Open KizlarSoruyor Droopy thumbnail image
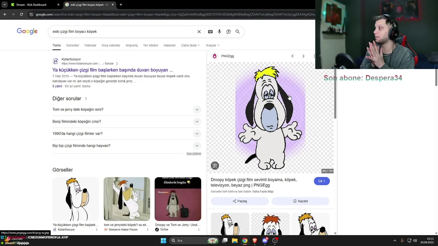This screenshot has width=438, height=246. (76, 199)
